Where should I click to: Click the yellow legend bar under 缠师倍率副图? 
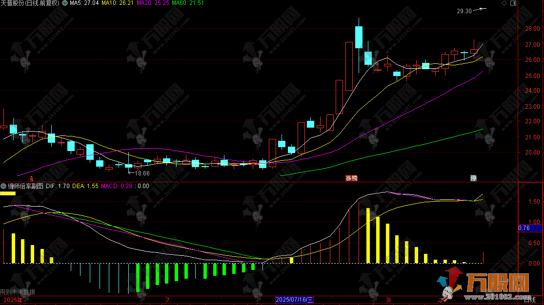pyautogui.click(x=8, y=193)
